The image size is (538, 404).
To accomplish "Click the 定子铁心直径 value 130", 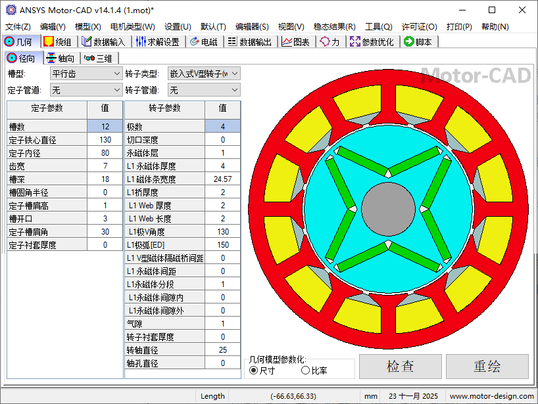I will [105, 140].
